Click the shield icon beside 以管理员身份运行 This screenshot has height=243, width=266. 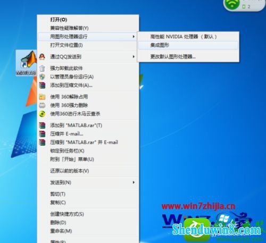[x=42, y=77]
